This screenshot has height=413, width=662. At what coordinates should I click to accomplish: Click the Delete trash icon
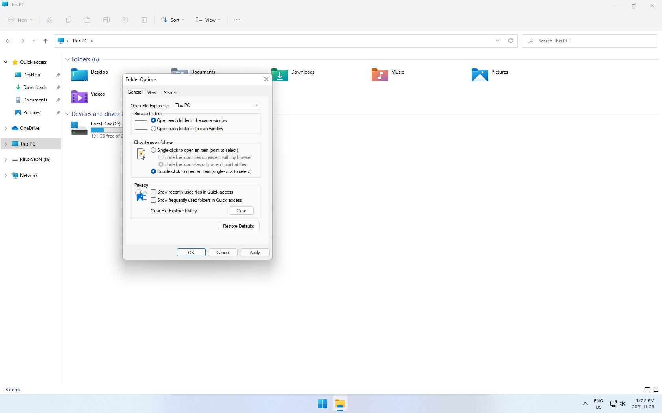click(144, 20)
